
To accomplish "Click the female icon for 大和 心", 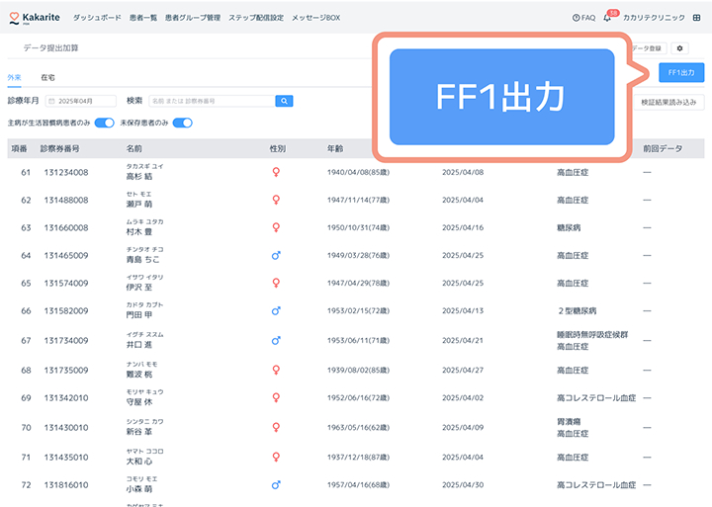I will click(276, 457).
